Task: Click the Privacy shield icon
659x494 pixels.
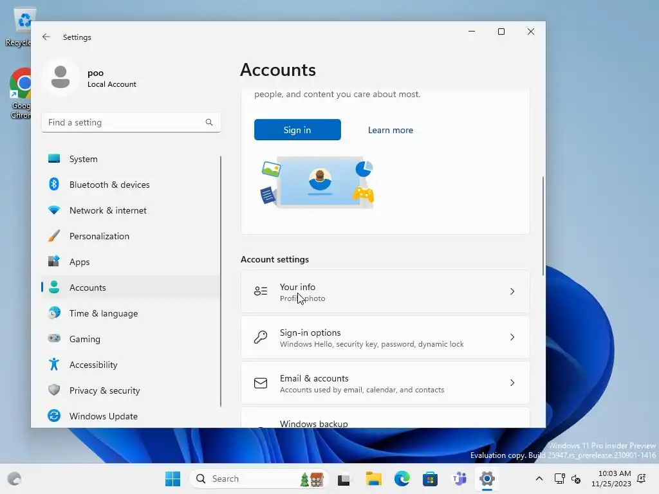Action: (54, 390)
